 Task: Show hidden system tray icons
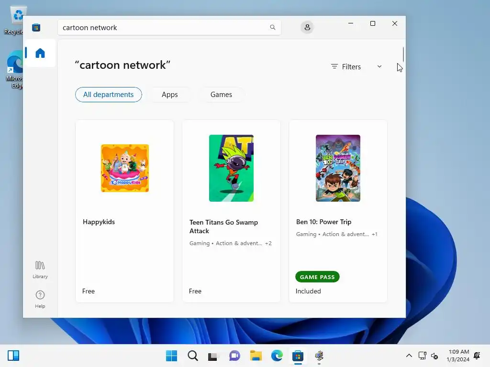(x=409, y=356)
